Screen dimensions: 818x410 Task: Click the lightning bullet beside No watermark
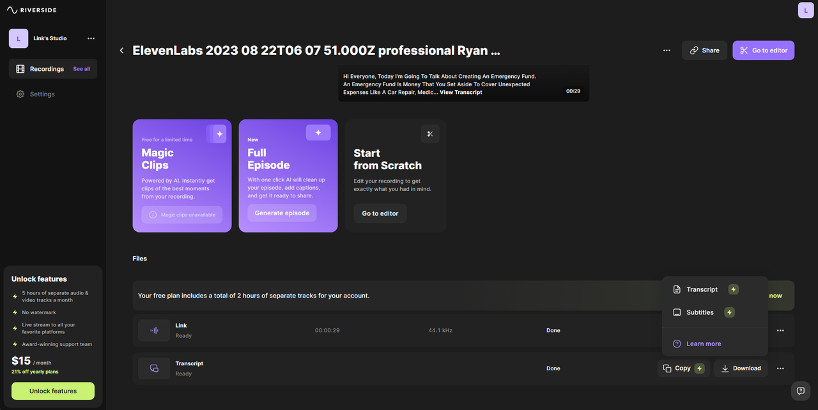(15, 312)
